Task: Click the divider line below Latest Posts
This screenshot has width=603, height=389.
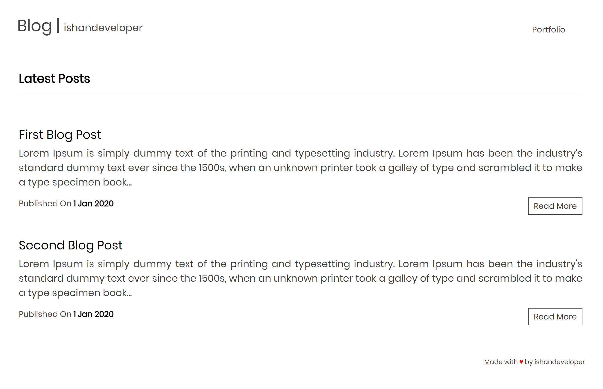Action: pyautogui.click(x=300, y=94)
